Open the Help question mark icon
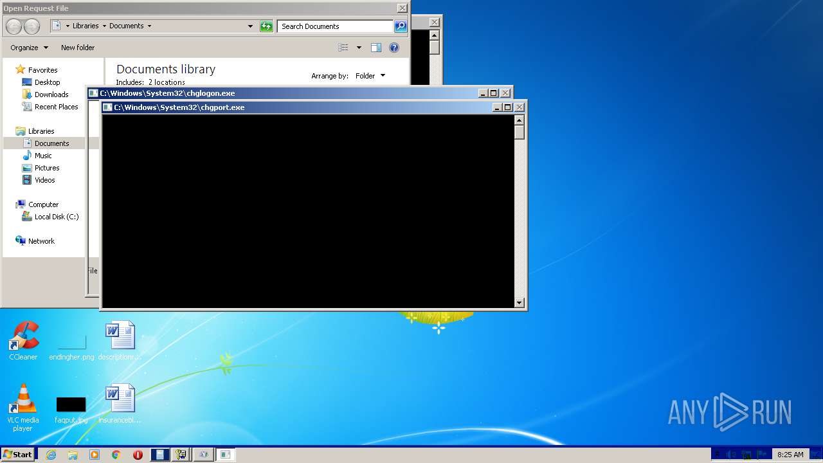This screenshot has width=823, height=463. pos(394,48)
